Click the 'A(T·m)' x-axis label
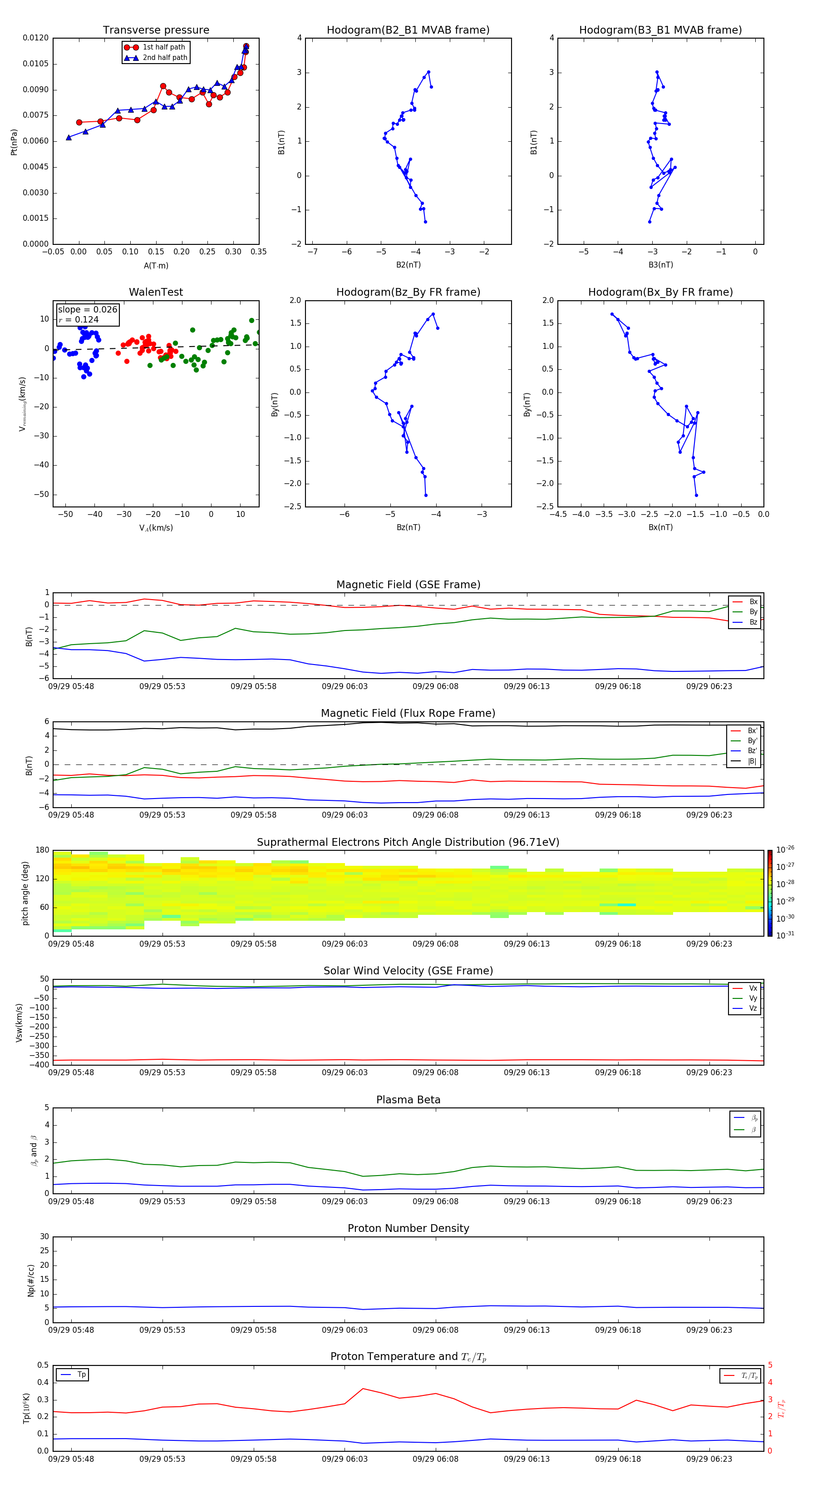Screen dimensions: 817x1499 click(156, 266)
